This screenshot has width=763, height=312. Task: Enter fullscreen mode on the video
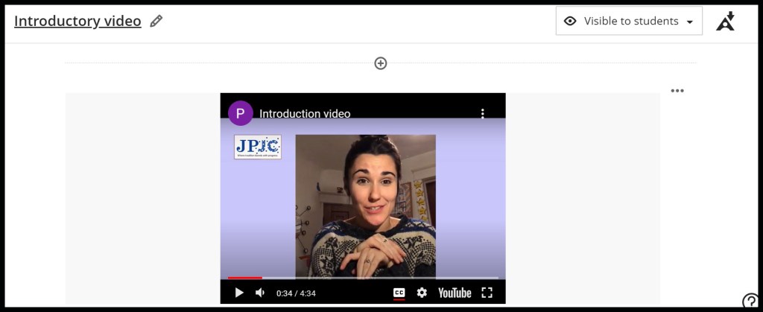click(487, 293)
